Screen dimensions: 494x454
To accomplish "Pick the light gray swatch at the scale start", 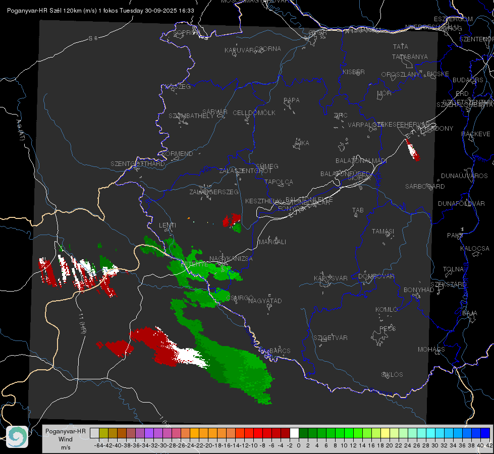I will point(94,433).
